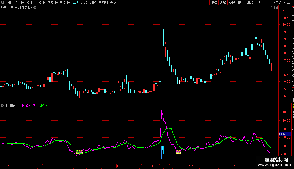Switch to 分时 intraday view
The image size is (294, 169).
click(10, 3)
